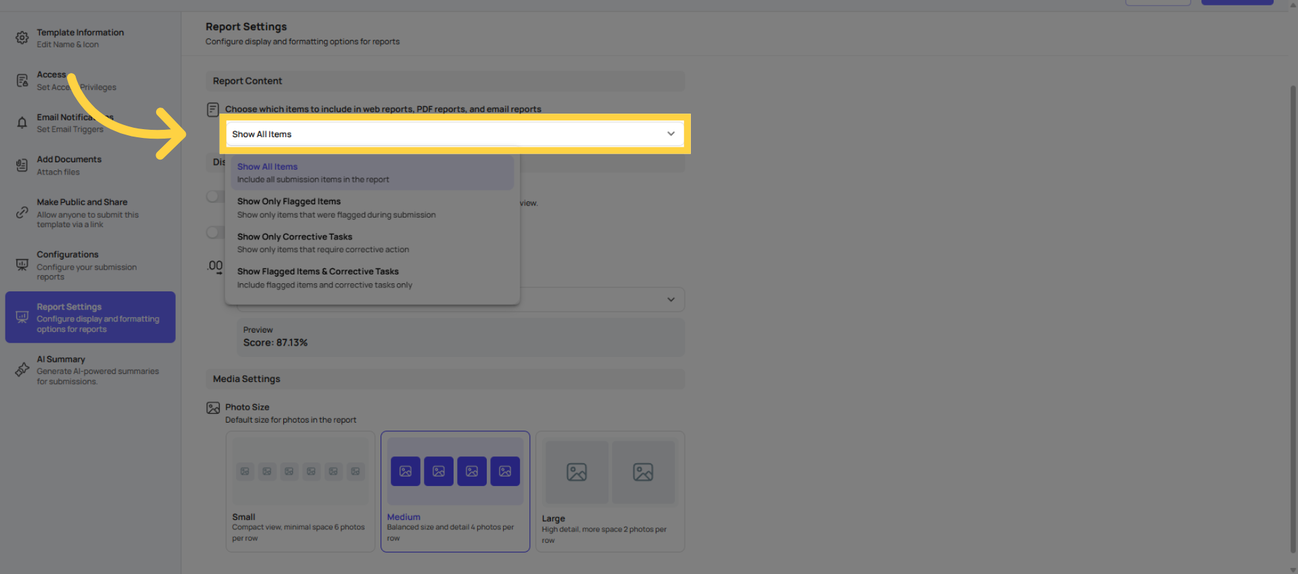The height and width of the screenshot is (574, 1298).
Task: Click the blue button at top right
Action: point(1237,2)
